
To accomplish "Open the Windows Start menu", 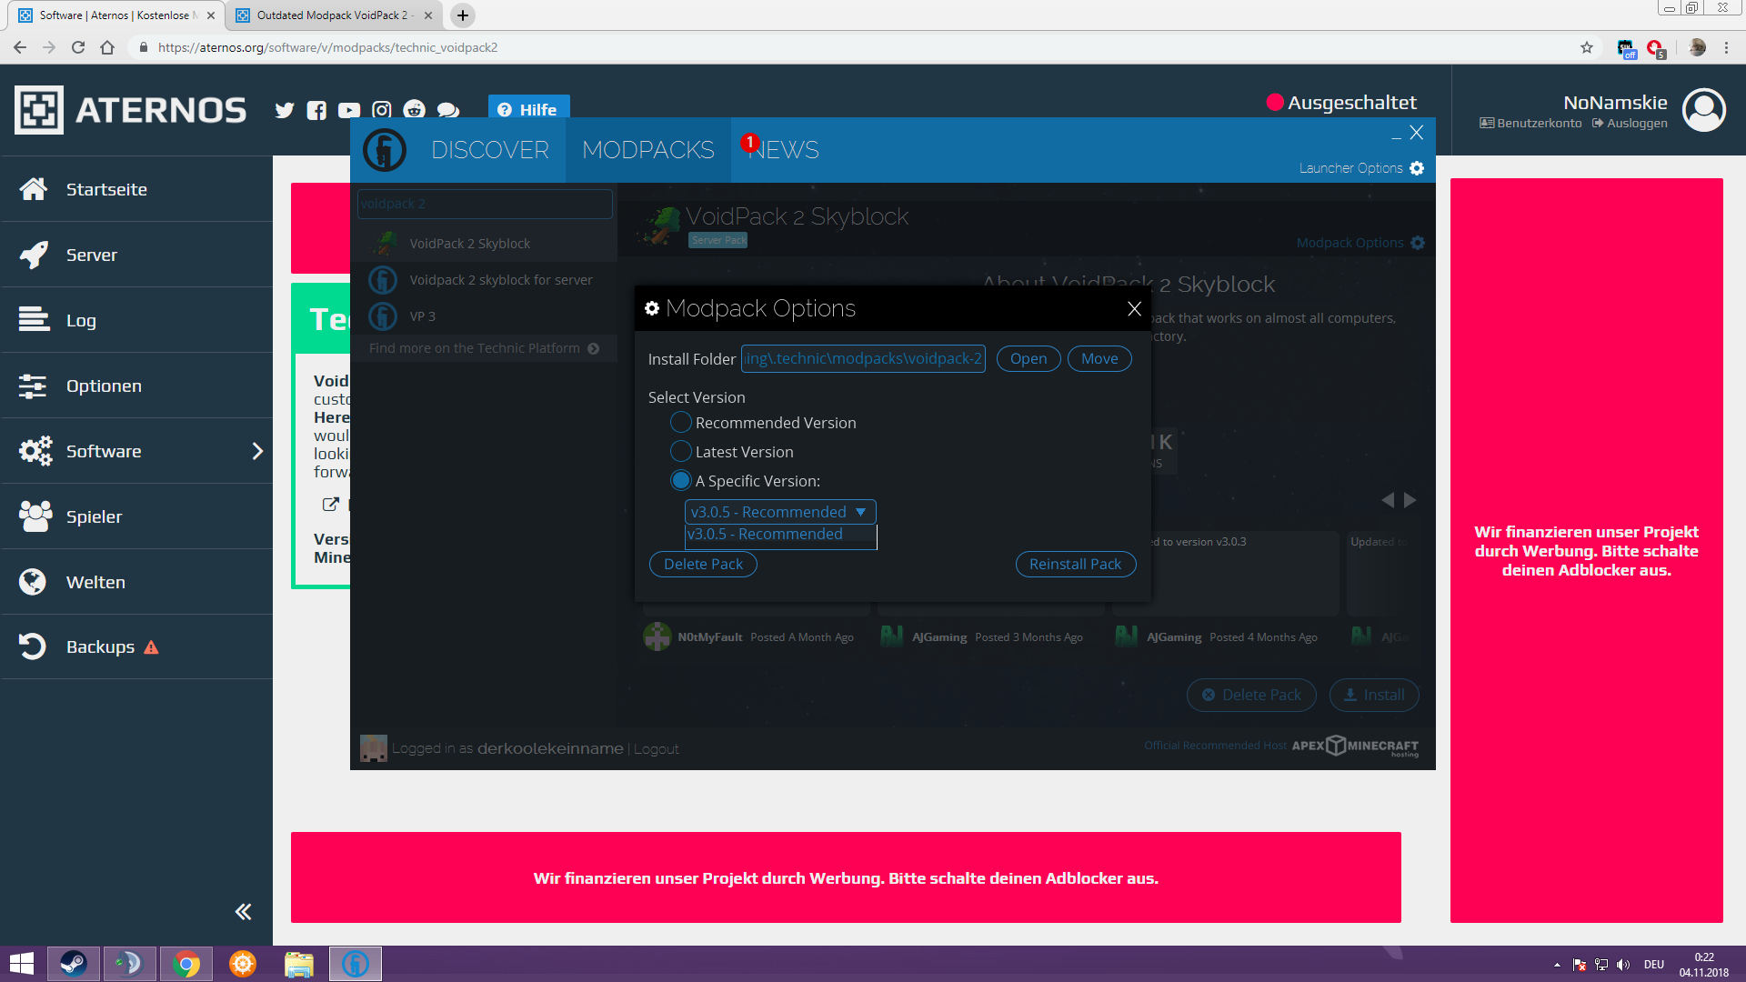I will tap(21, 964).
